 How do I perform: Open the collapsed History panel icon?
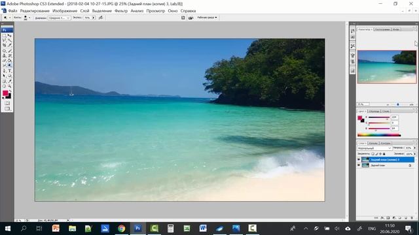tap(353, 31)
